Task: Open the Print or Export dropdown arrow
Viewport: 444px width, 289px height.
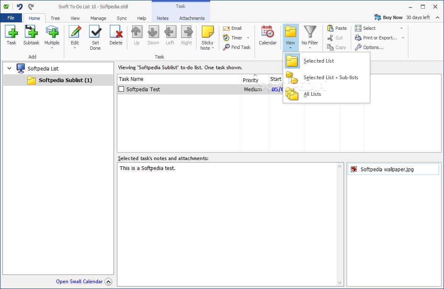Action: [403, 38]
